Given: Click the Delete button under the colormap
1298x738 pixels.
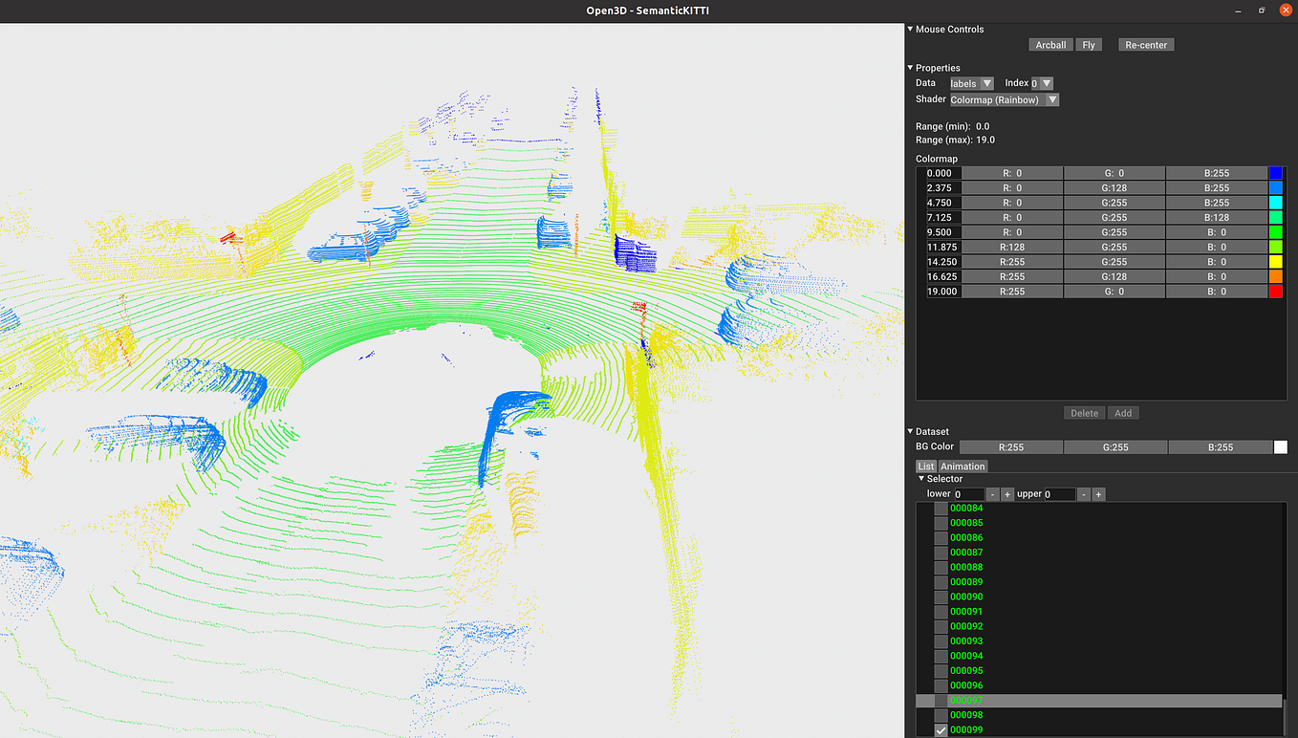Looking at the screenshot, I should [x=1084, y=412].
